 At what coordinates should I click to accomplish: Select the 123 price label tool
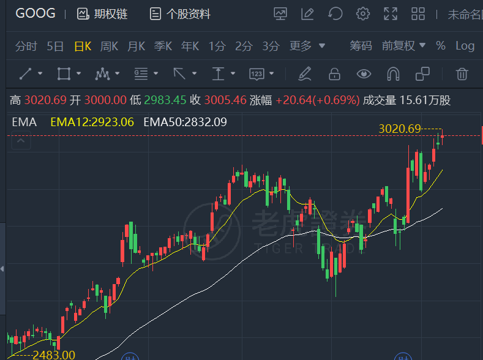(x=256, y=74)
